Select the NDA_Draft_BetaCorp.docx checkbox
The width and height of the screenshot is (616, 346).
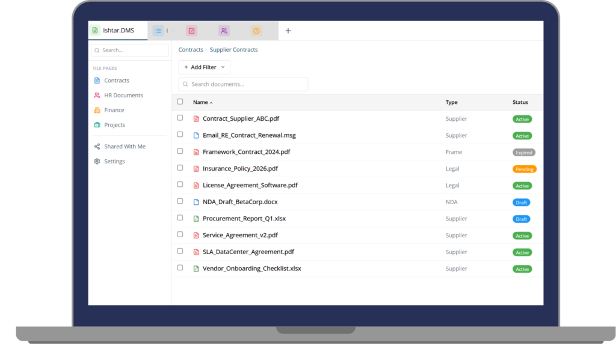[x=180, y=202]
